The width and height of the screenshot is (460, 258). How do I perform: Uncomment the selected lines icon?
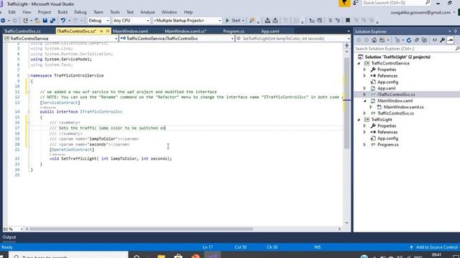pos(338,21)
